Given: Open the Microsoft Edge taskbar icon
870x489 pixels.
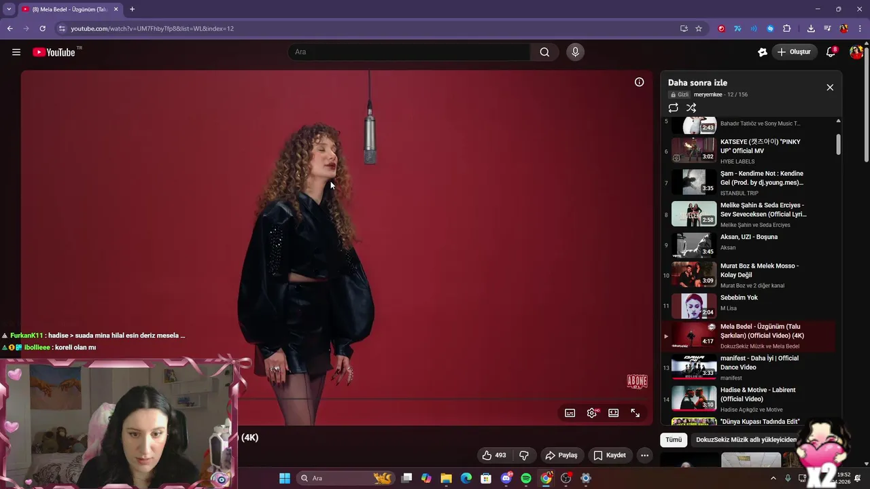Looking at the screenshot, I should pos(466,478).
